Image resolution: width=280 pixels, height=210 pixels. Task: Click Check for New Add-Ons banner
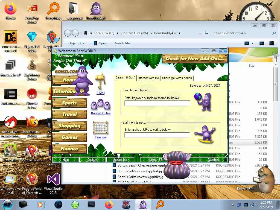click(195, 59)
